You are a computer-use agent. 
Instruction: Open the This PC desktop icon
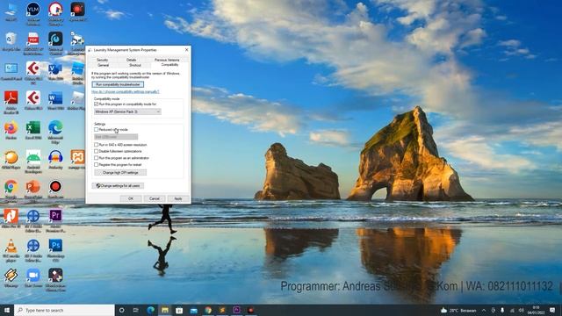(x=11, y=11)
